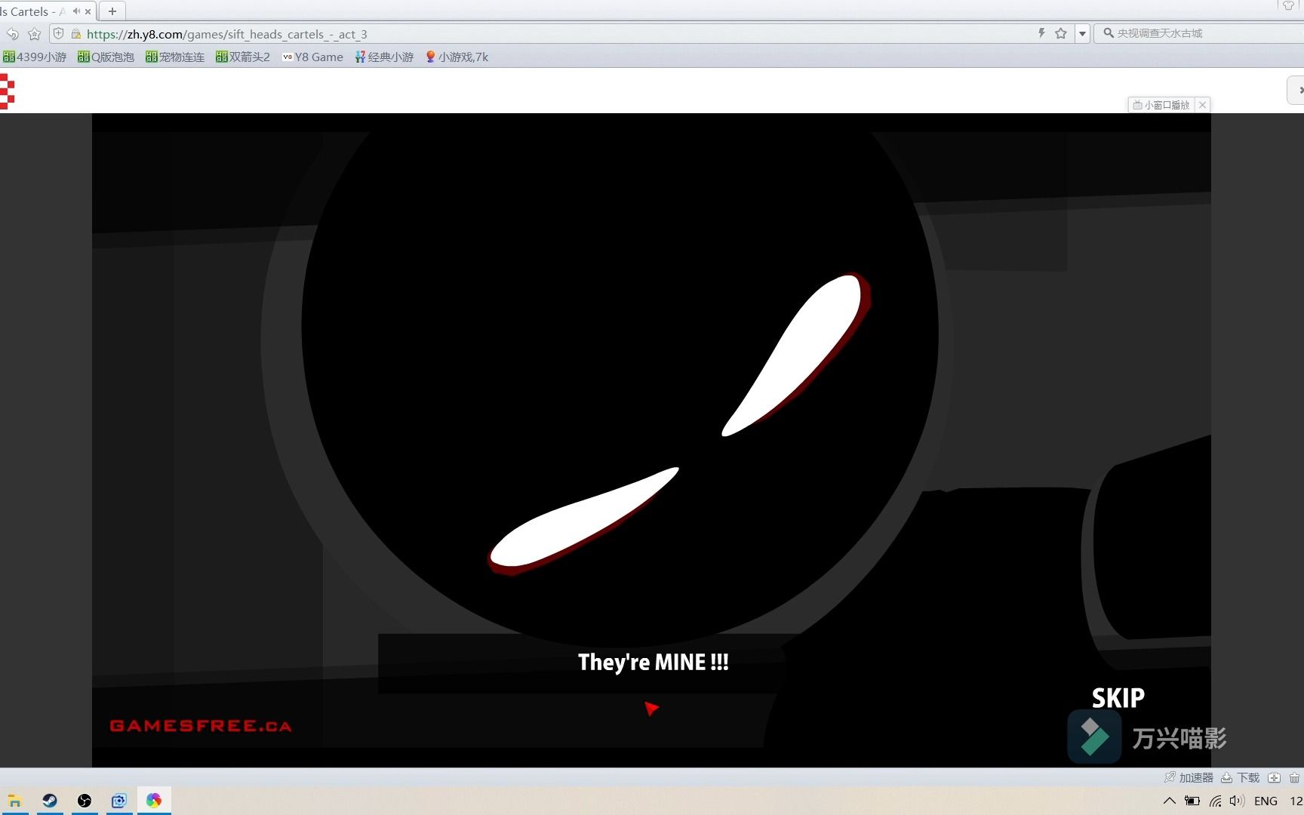Viewport: 1304px width, 815px height.
Task: Click the 加速器 accelerator button
Action: click(1189, 777)
